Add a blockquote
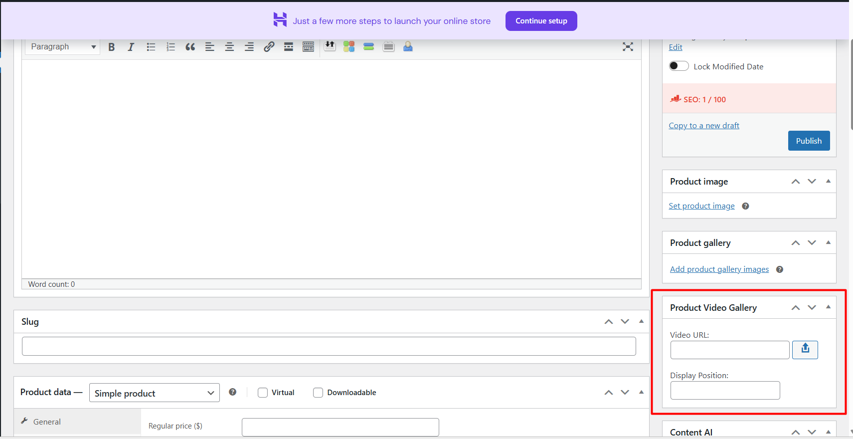Screen dimensions: 853x439 pyautogui.click(x=190, y=47)
